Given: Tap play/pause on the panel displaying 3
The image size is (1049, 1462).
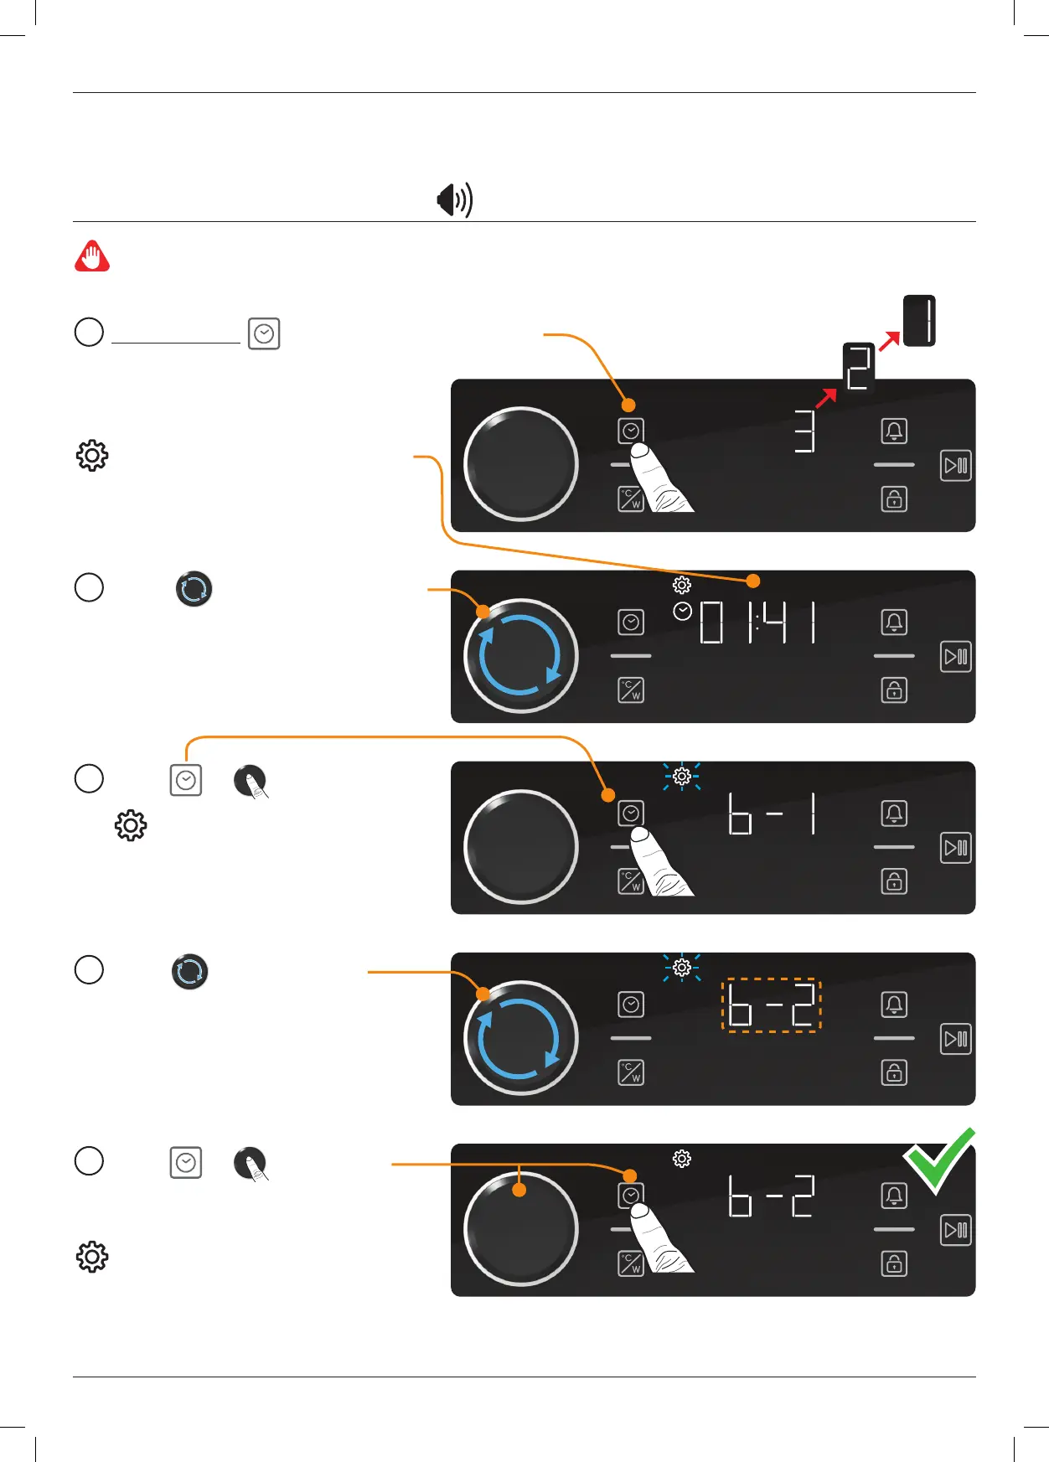Looking at the screenshot, I should click(x=956, y=465).
